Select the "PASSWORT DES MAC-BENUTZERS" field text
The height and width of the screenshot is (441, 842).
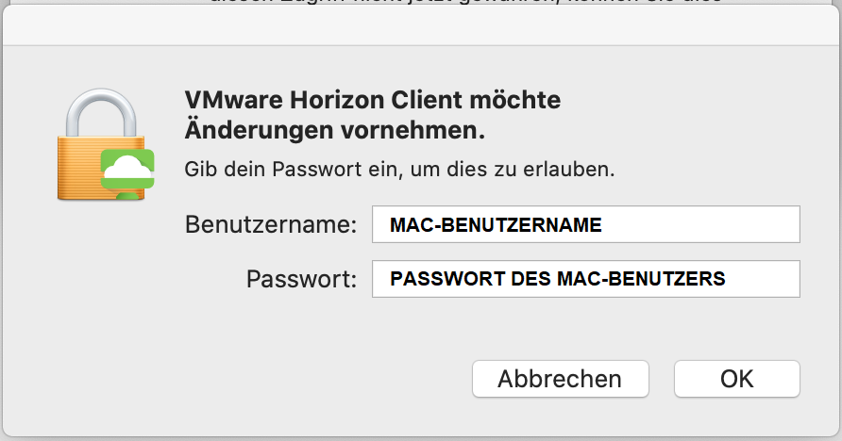tap(558, 279)
